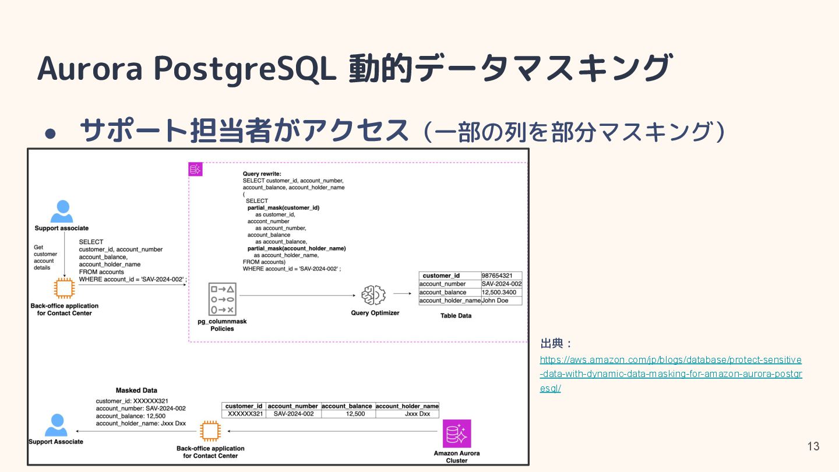Click the pg_columnmask Policies label

click(x=222, y=325)
